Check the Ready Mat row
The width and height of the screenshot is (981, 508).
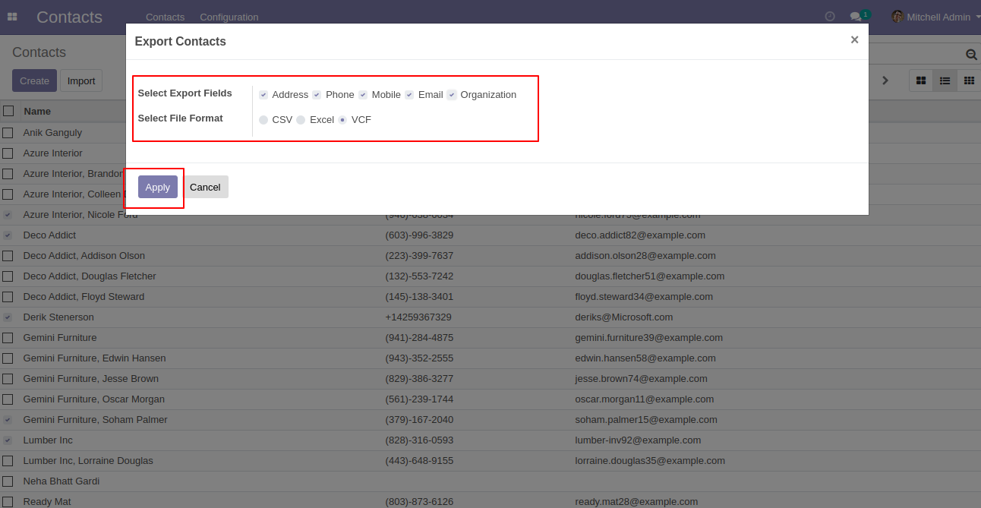coord(8,502)
